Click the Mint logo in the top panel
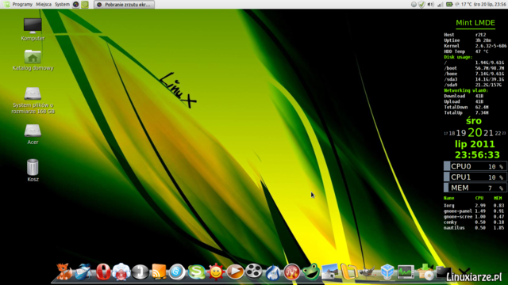508x285 pixels. point(6,5)
